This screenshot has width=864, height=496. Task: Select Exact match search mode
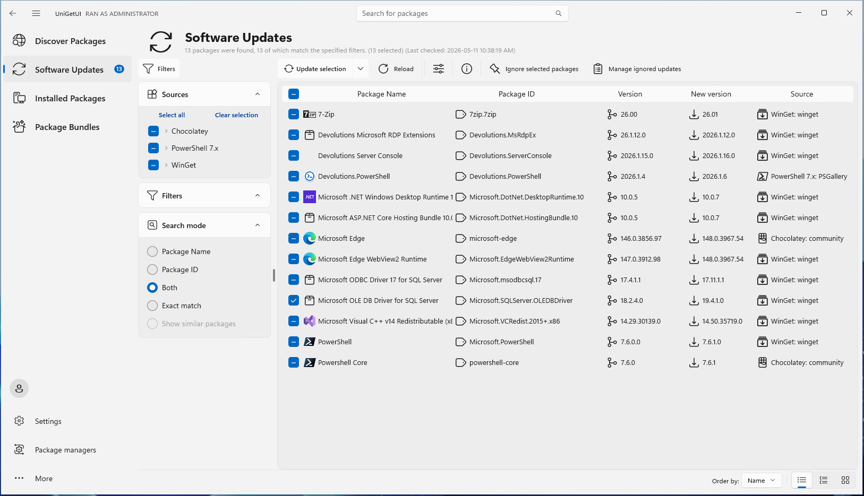pos(152,306)
